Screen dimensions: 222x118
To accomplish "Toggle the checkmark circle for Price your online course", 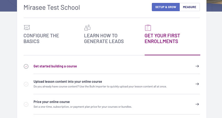I will (26, 104).
